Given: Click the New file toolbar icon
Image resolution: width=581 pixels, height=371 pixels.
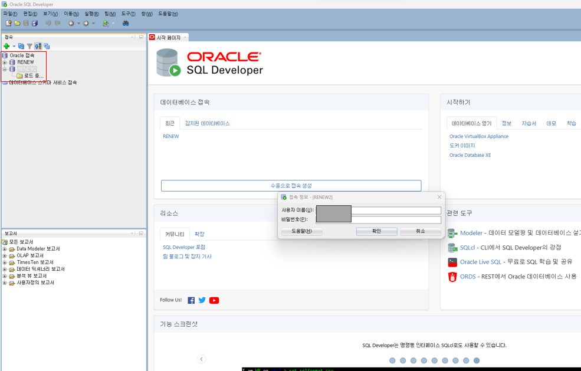Looking at the screenshot, I should click(8, 23).
